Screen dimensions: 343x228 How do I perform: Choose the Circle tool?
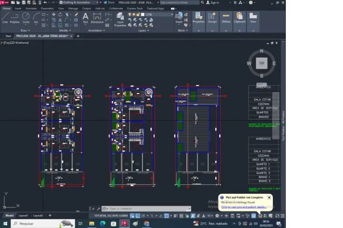(x=26, y=18)
